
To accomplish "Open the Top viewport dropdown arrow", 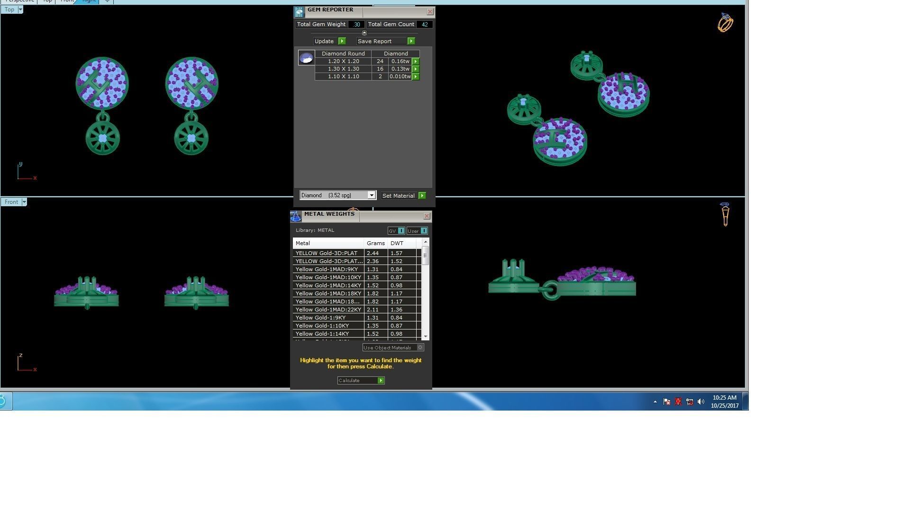I will [20, 9].
